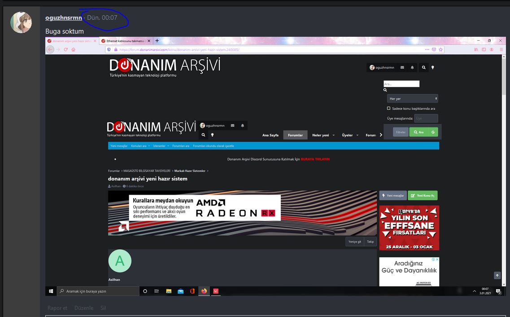Expand the Konuları ara dropdown arrow
The width and height of the screenshot is (510, 317).
[149, 146]
